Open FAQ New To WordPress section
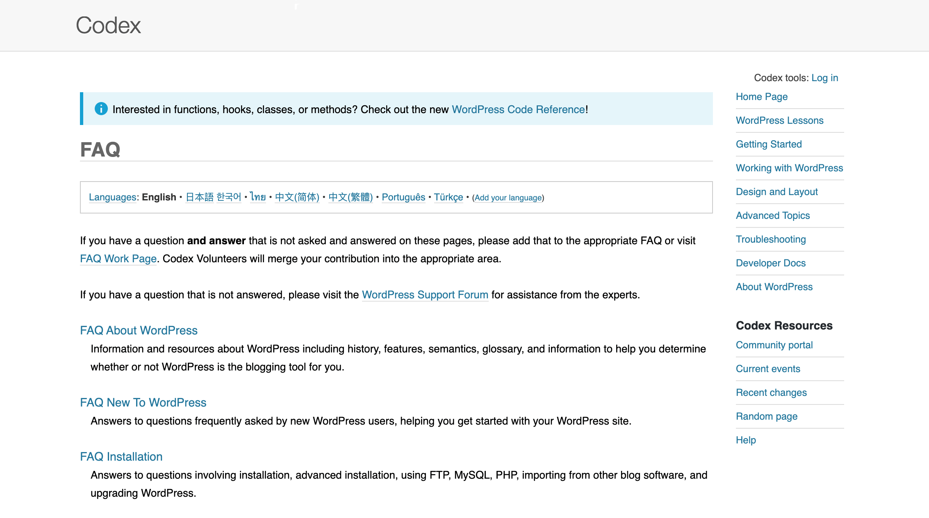929x518 pixels. 143,402
